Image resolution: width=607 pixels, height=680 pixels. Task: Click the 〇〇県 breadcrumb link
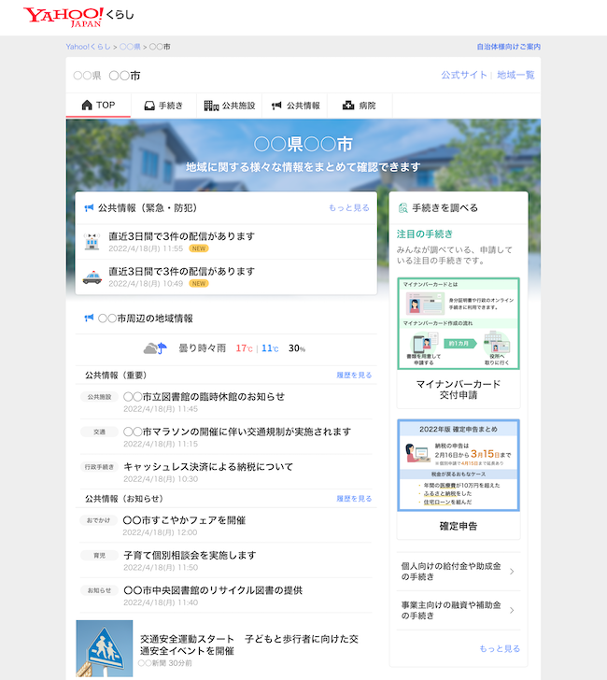(x=130, y=47)
